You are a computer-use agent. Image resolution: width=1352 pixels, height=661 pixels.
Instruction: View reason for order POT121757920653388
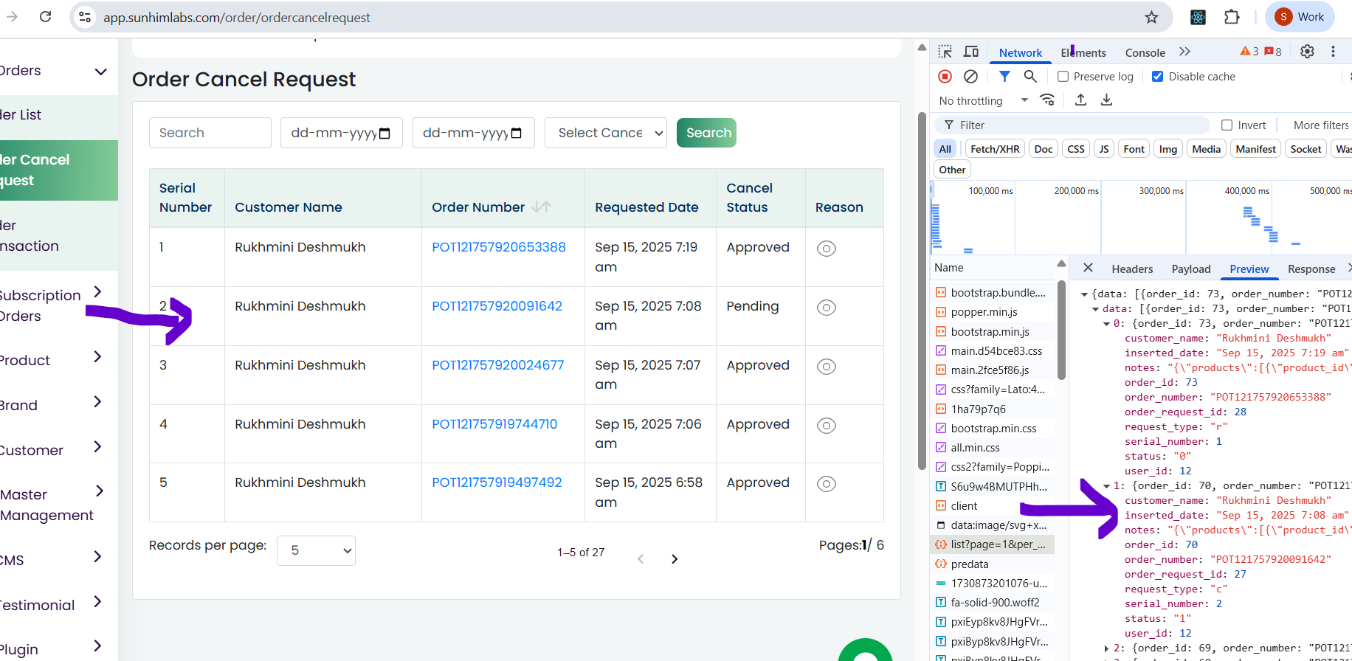[827, 249]
